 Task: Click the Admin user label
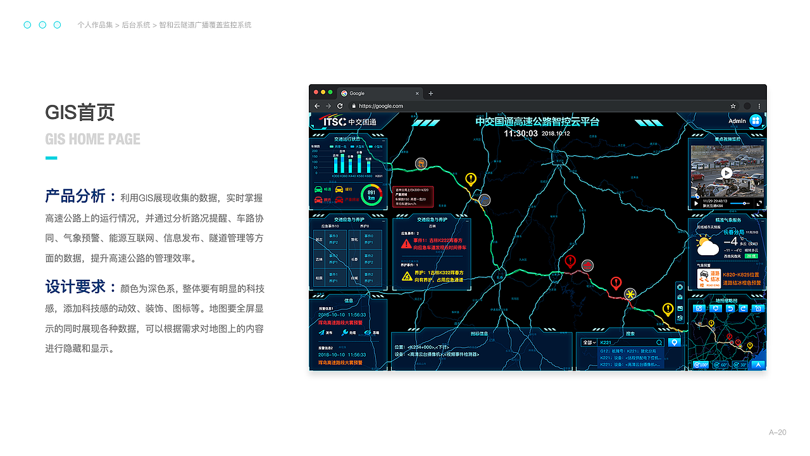(x=737, y=121)
